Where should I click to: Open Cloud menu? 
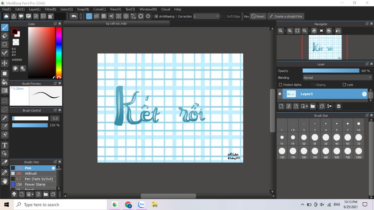[165, 9]
